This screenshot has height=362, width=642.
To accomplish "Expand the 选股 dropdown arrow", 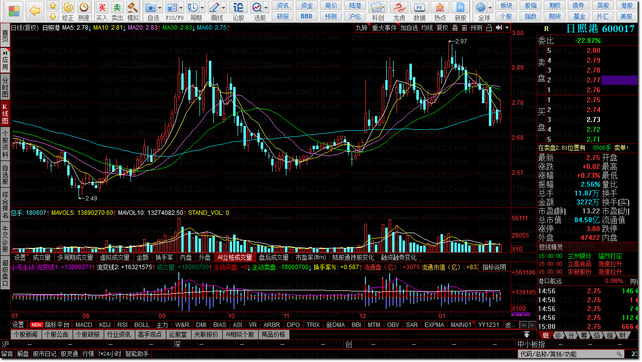I will (266, 8).
